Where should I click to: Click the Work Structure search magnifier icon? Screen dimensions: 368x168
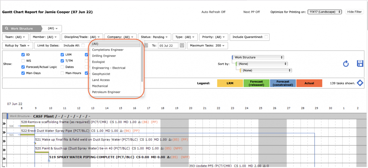pyautogui.click(x=6, y=29)
